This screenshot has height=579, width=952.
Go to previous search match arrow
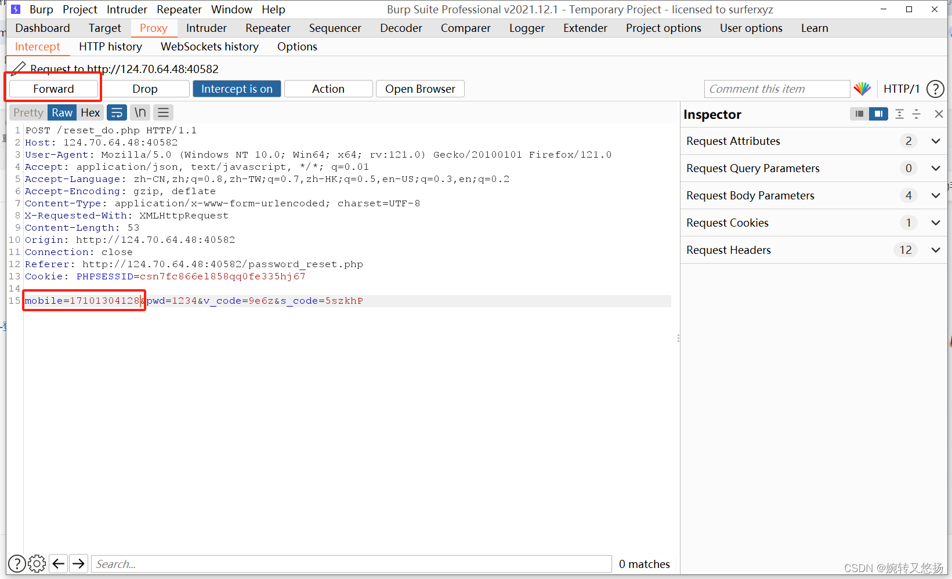click(58, 563)
